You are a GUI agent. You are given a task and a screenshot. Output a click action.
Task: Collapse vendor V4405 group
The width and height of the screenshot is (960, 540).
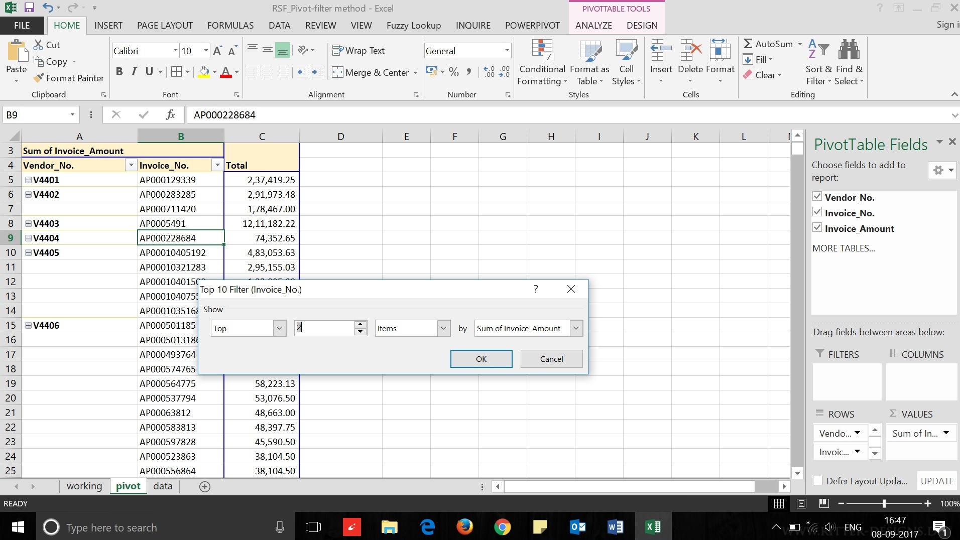tap(29, 252)
